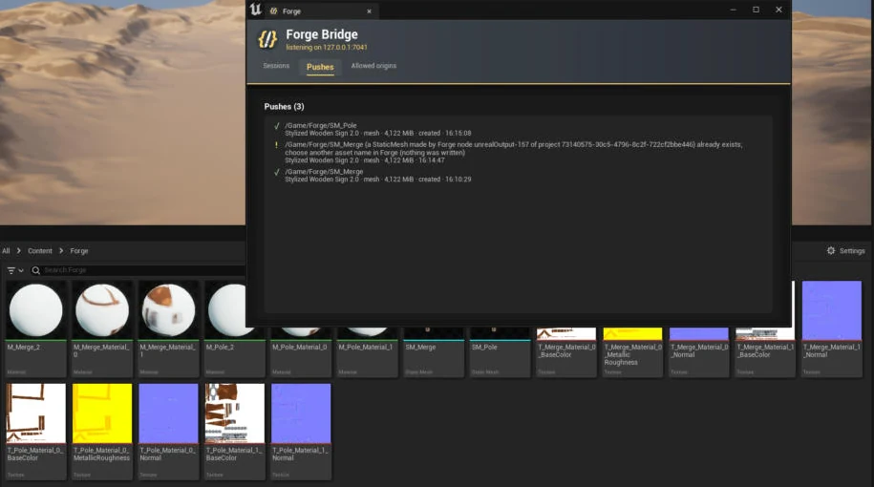874x487 pixels.
Task: Click the checkmark beside /Game/Forge/SM_Pole push
Action: click(x=276, y=126)
